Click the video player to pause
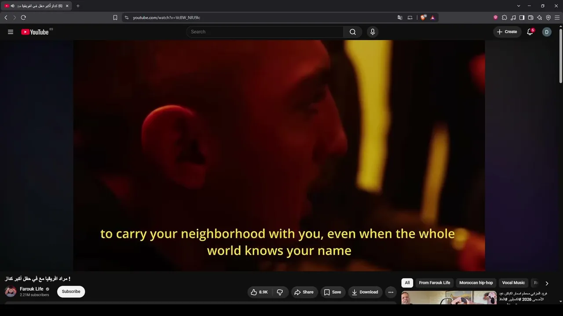The image size is (563, 316). [279, 155]
